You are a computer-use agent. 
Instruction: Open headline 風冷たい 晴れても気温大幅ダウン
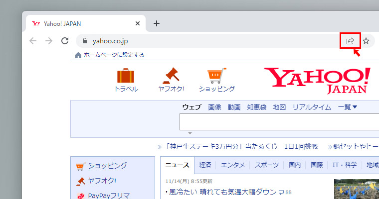(x=222, y=192)
